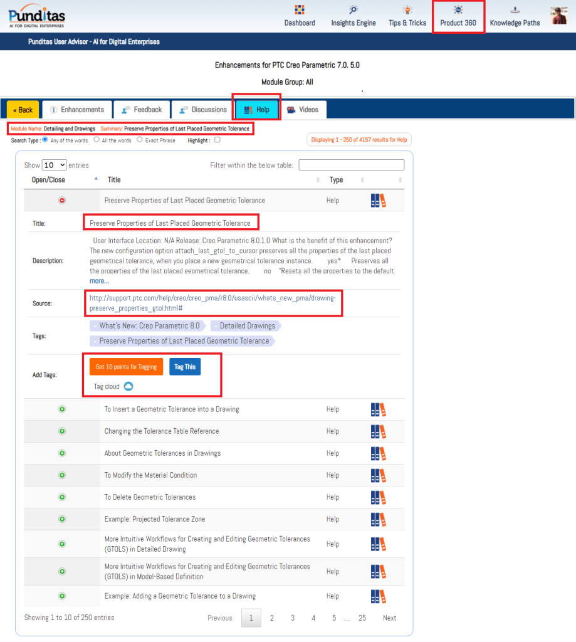Viewport: 576px width, 642px height.
Task: Expand 'To Modify the Material Condition' row
Action: (62, 475)
